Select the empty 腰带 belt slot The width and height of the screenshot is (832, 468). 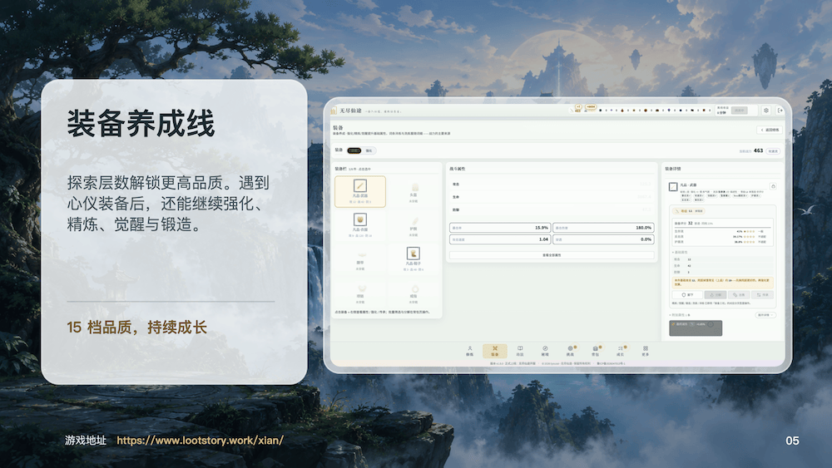point(359,259)
